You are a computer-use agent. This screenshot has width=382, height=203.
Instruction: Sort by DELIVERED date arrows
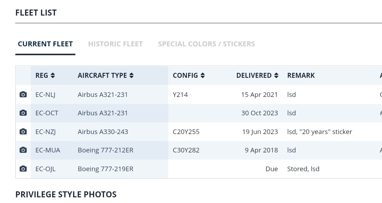tap(276, 75)
